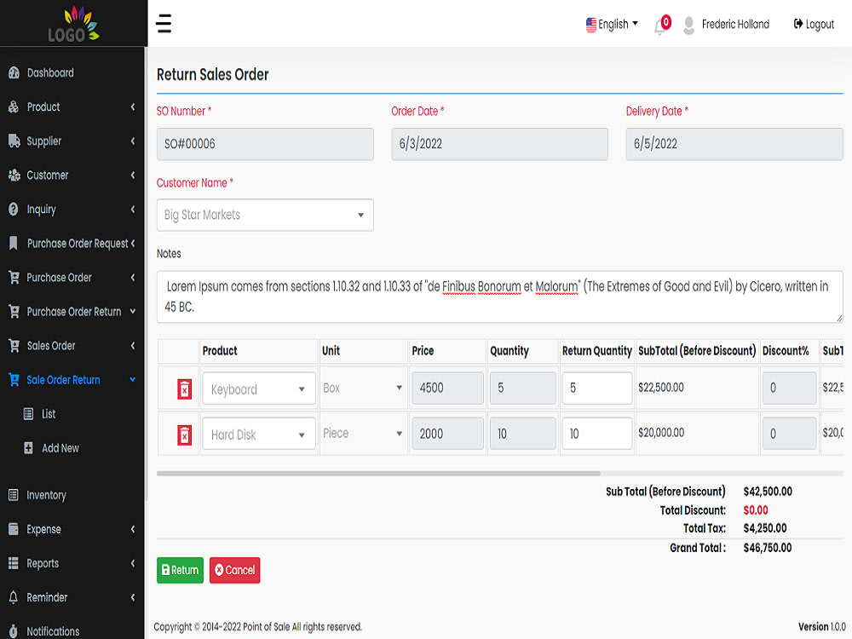This screenshot has width=852, height=639.
Task: Open the Box unit dropdown
Action: [362, 388]
